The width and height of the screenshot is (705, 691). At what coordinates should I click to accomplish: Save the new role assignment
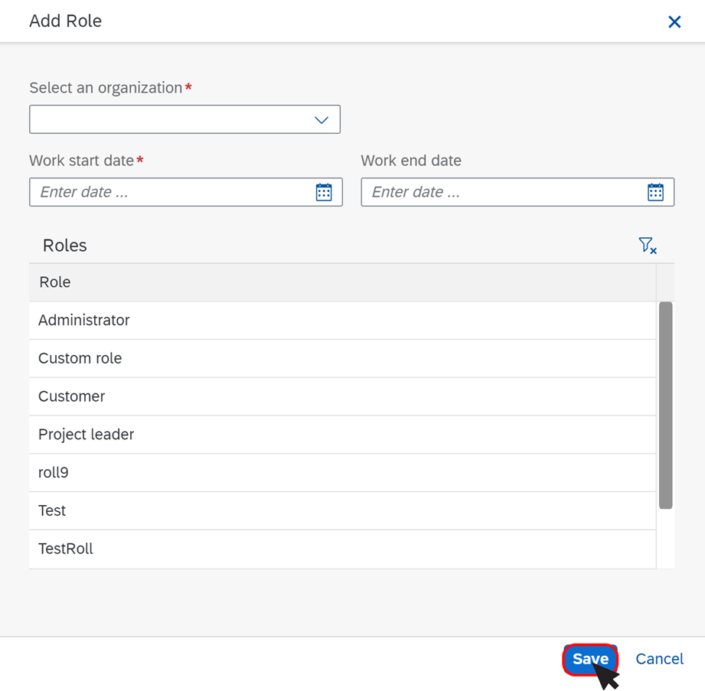pos(590,659)
